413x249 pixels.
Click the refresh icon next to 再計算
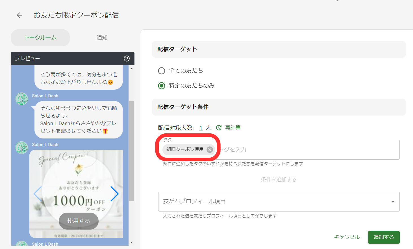(x=219, y=127)
